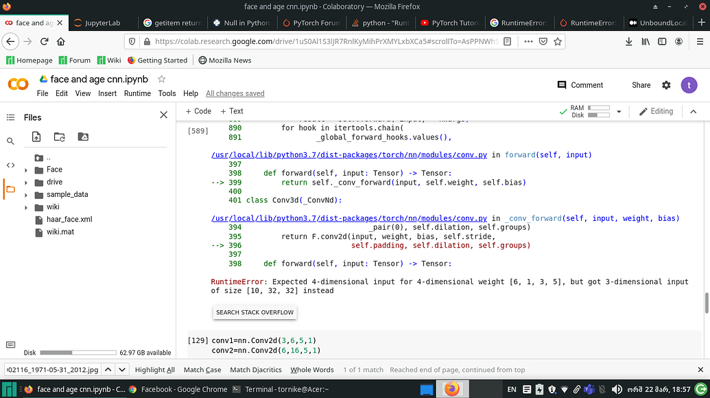
Task: Open the code snippets sidebar icon
Action: point(10,165)
